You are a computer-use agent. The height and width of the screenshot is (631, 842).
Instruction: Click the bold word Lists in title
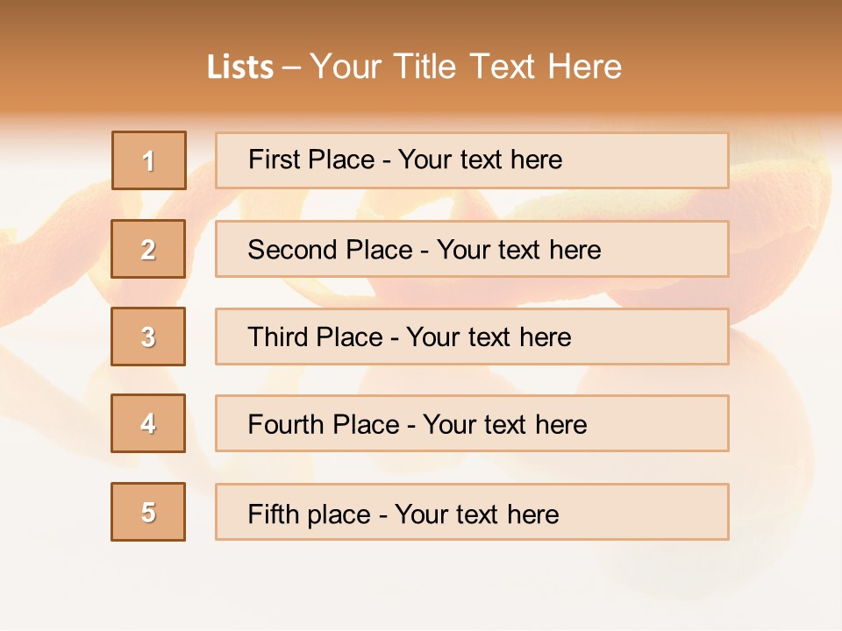[x=240, y=67]
